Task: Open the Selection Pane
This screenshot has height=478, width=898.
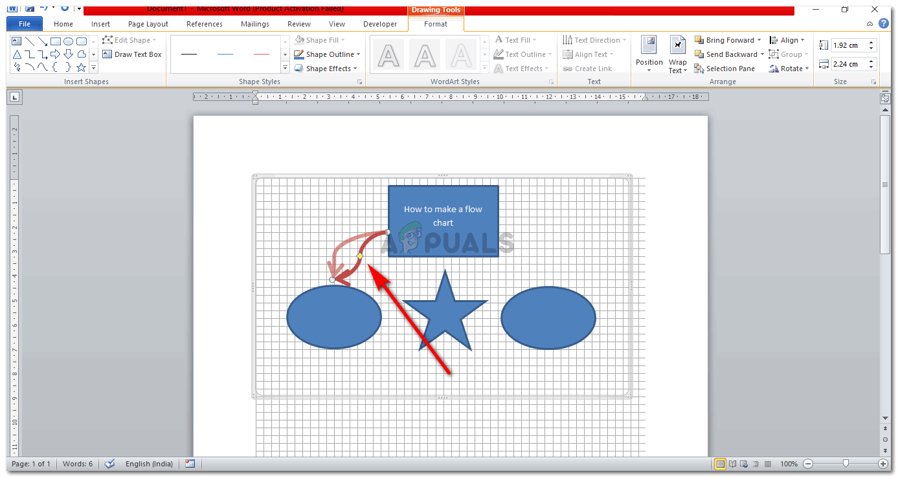Action: [724, 69]
